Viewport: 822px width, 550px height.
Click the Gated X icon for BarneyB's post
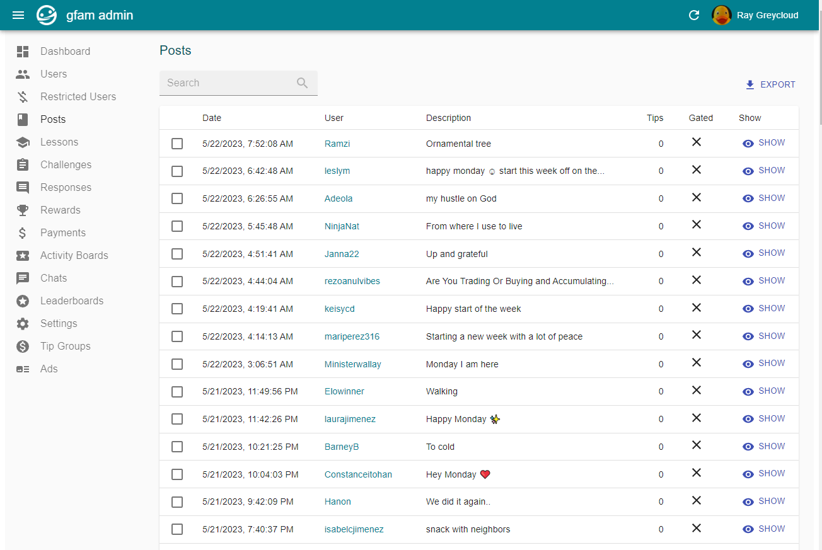(x=697, y=445)
